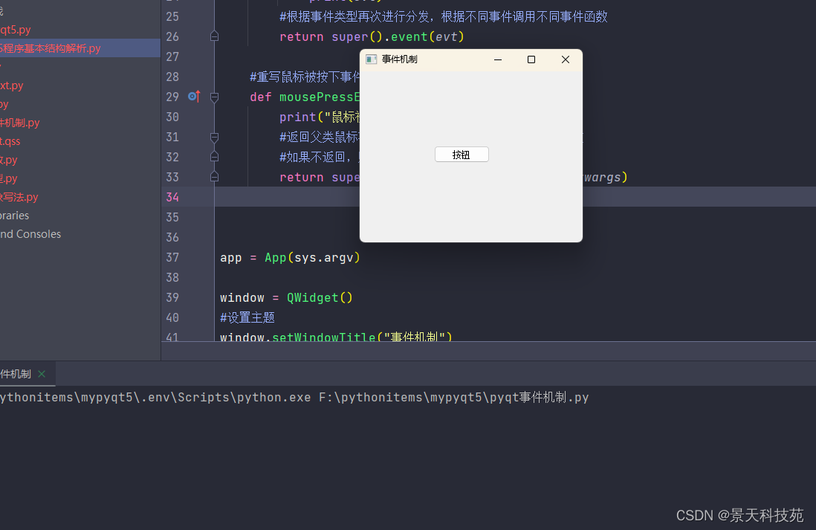The height and width of the screenshot is (530, 816).
Task: Click line number 34 in the gutter
Action: pos(172,197)
